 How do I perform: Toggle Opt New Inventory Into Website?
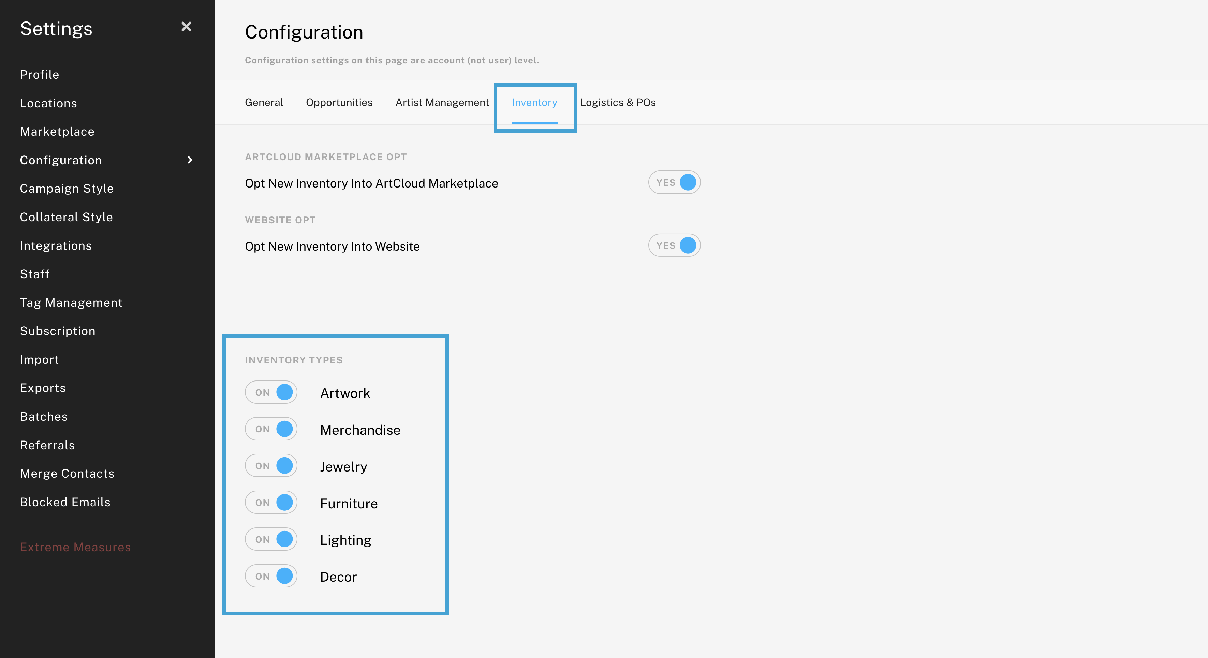[x=674, y=245]
